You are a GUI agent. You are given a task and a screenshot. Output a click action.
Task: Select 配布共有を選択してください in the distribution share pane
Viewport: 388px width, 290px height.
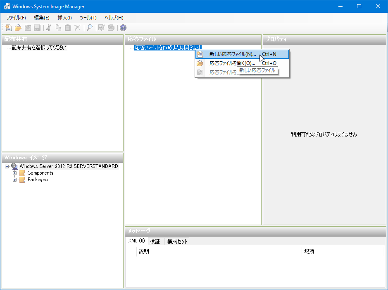pyautogui.click(x=39, y=48)
